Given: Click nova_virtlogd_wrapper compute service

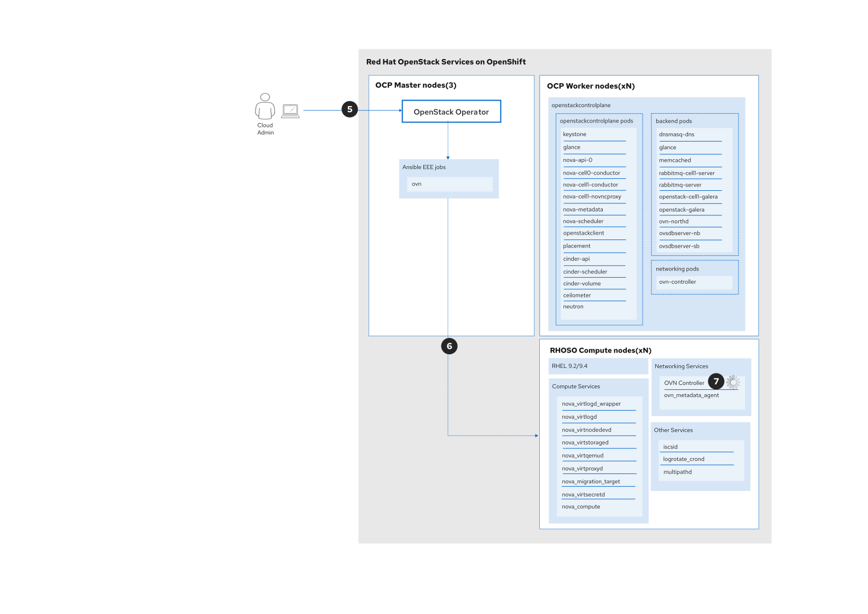Looking at the screenshot, I should pos(591,404).
